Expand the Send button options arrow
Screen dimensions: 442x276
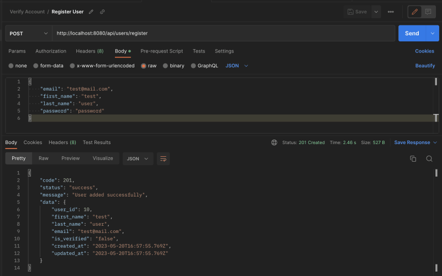tap(433, 33)
